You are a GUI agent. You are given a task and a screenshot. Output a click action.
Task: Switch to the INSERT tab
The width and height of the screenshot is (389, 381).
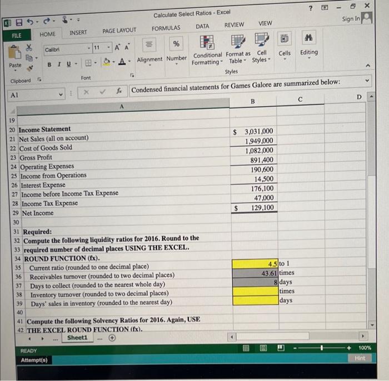(x=78, y=32)
